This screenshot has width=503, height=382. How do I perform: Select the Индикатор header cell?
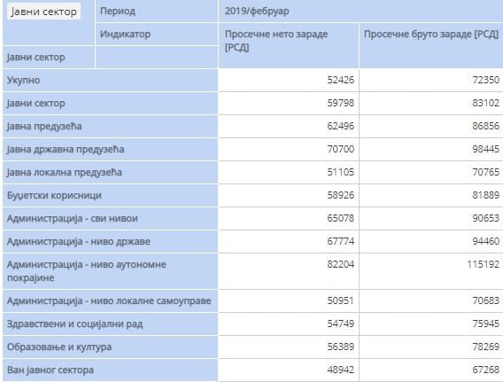[157, 34]
